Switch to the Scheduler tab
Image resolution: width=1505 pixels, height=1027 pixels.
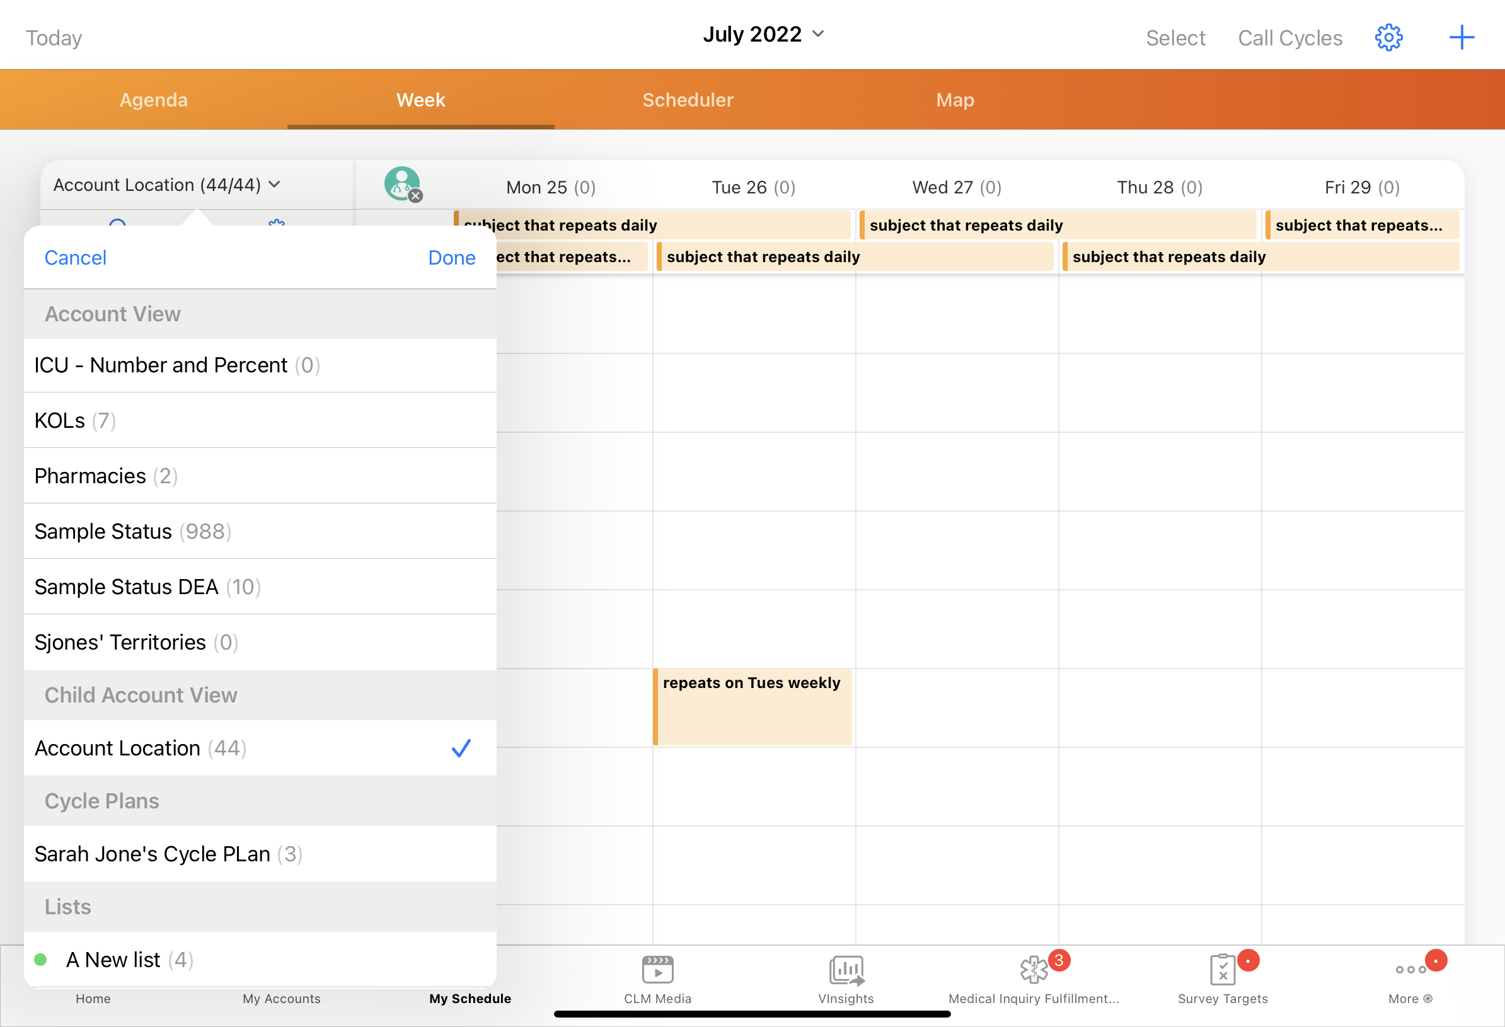(687, 100)
